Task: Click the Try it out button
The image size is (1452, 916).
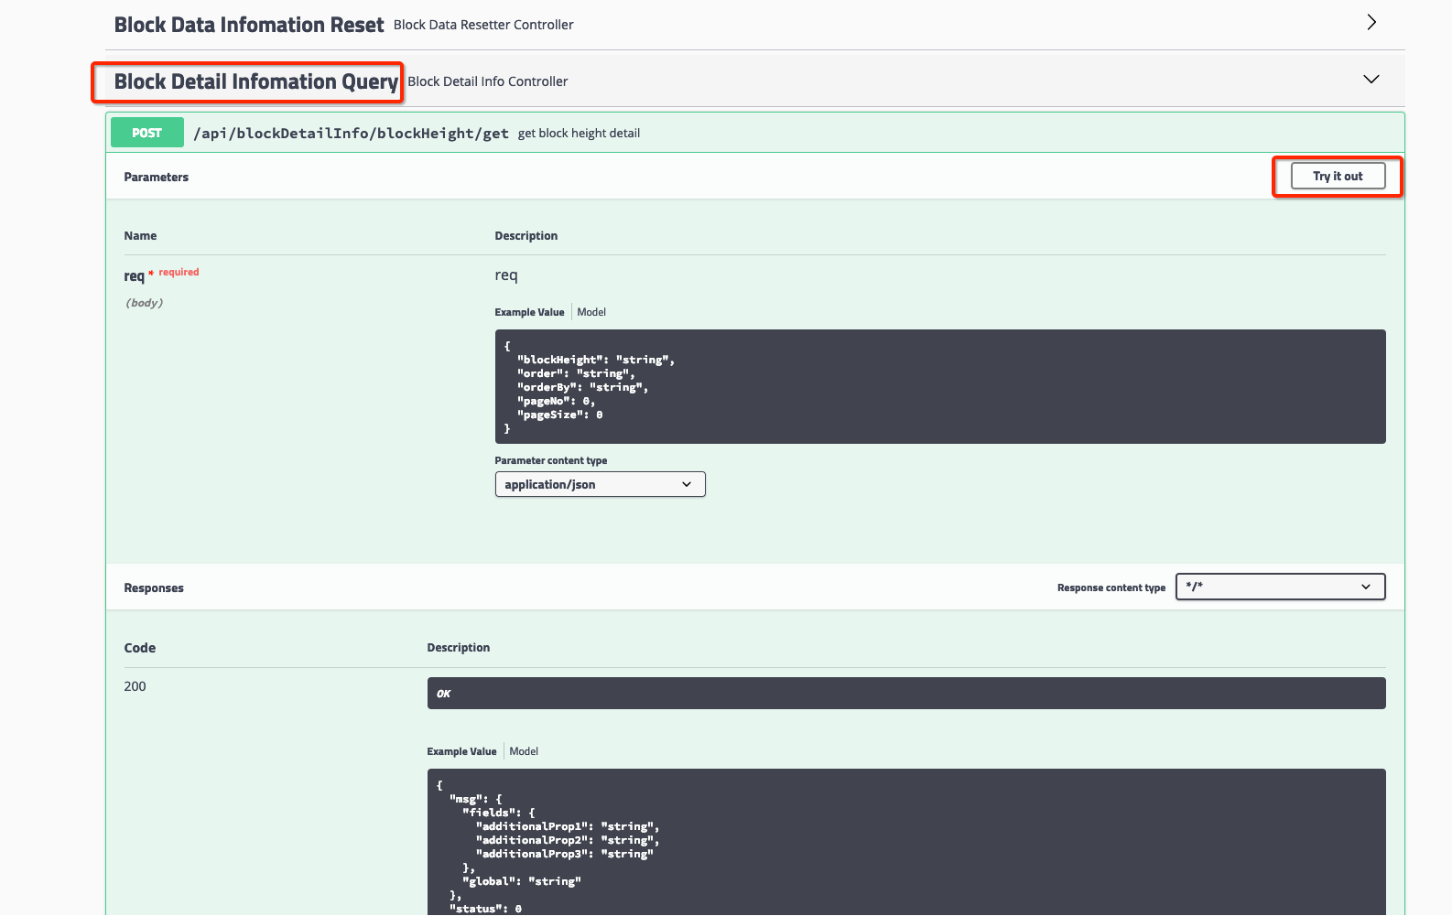Action: [1337, 177]
